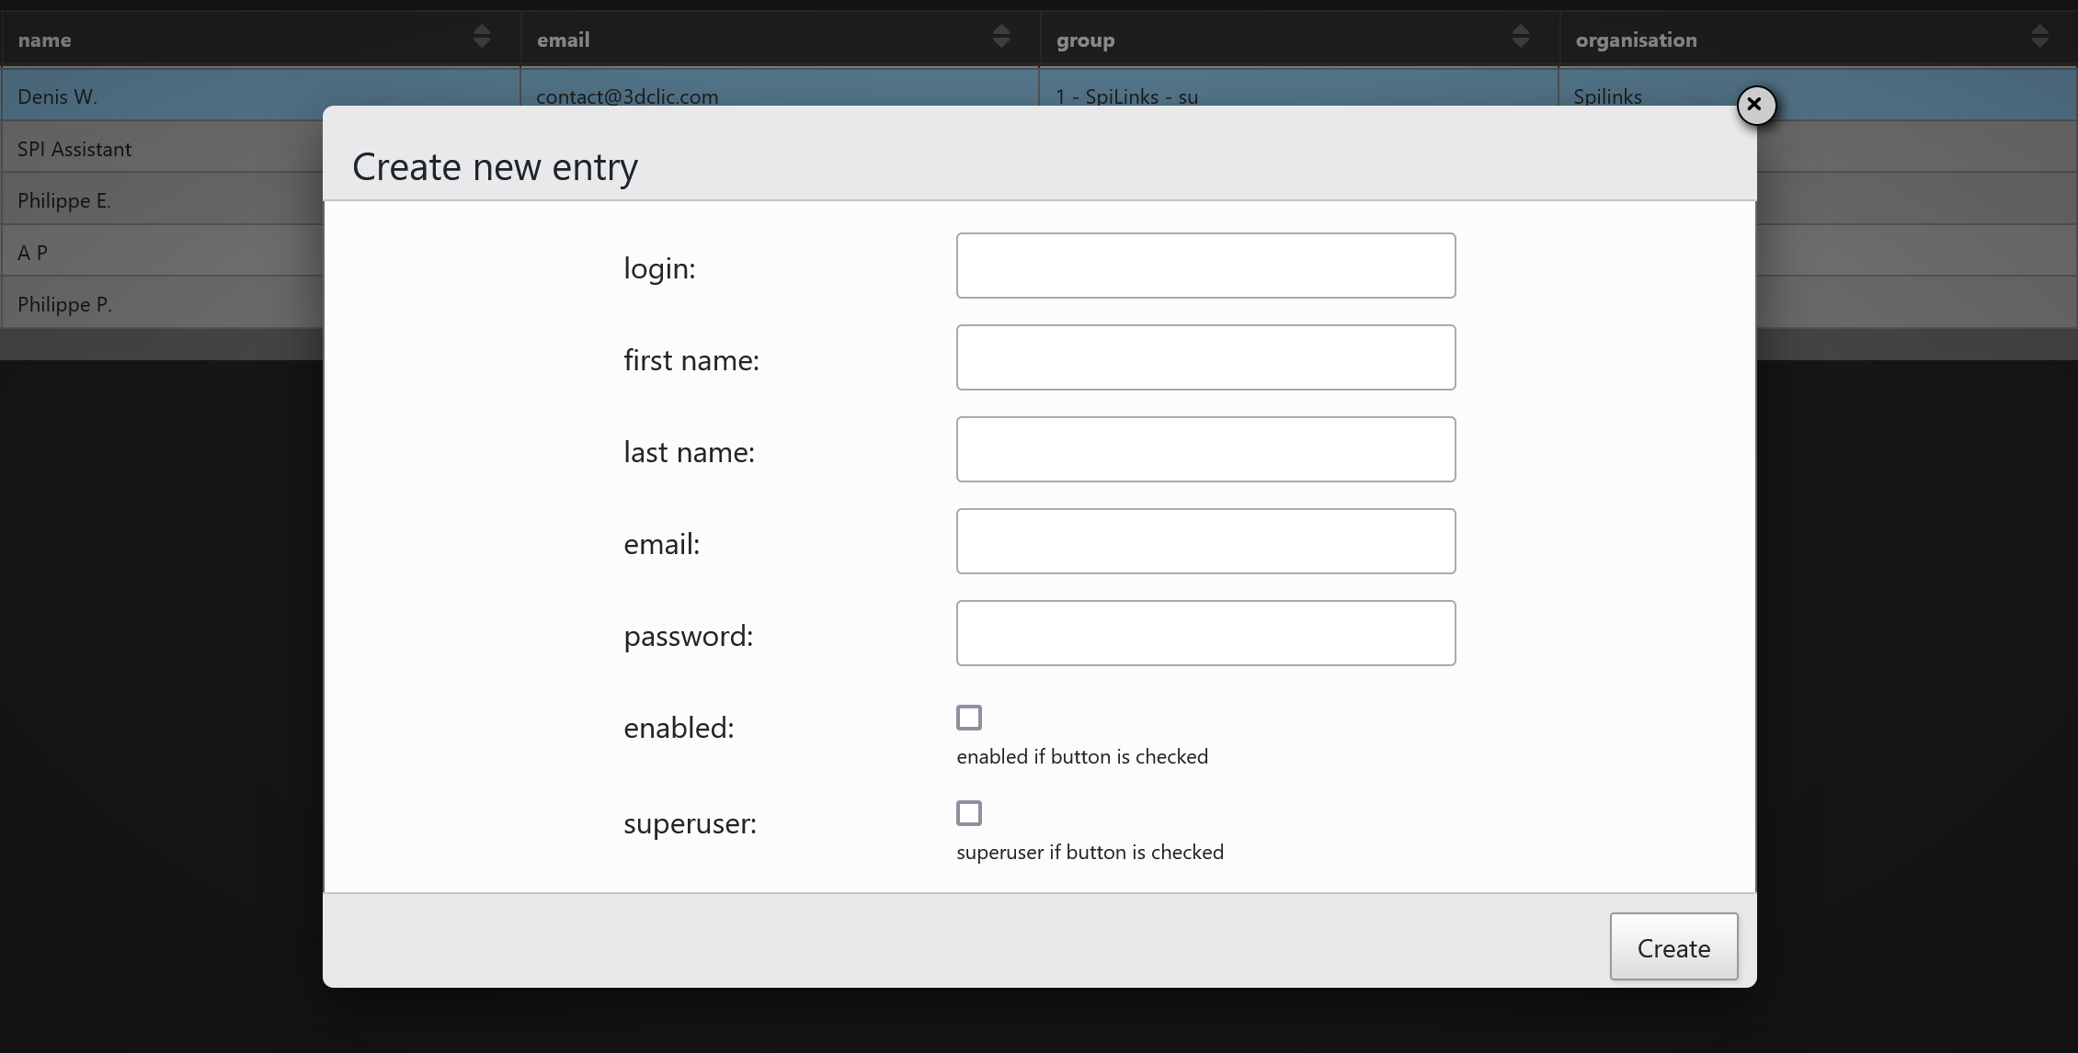Focus the login input field
The image size is (2078, 1053).
[1205, 266]
